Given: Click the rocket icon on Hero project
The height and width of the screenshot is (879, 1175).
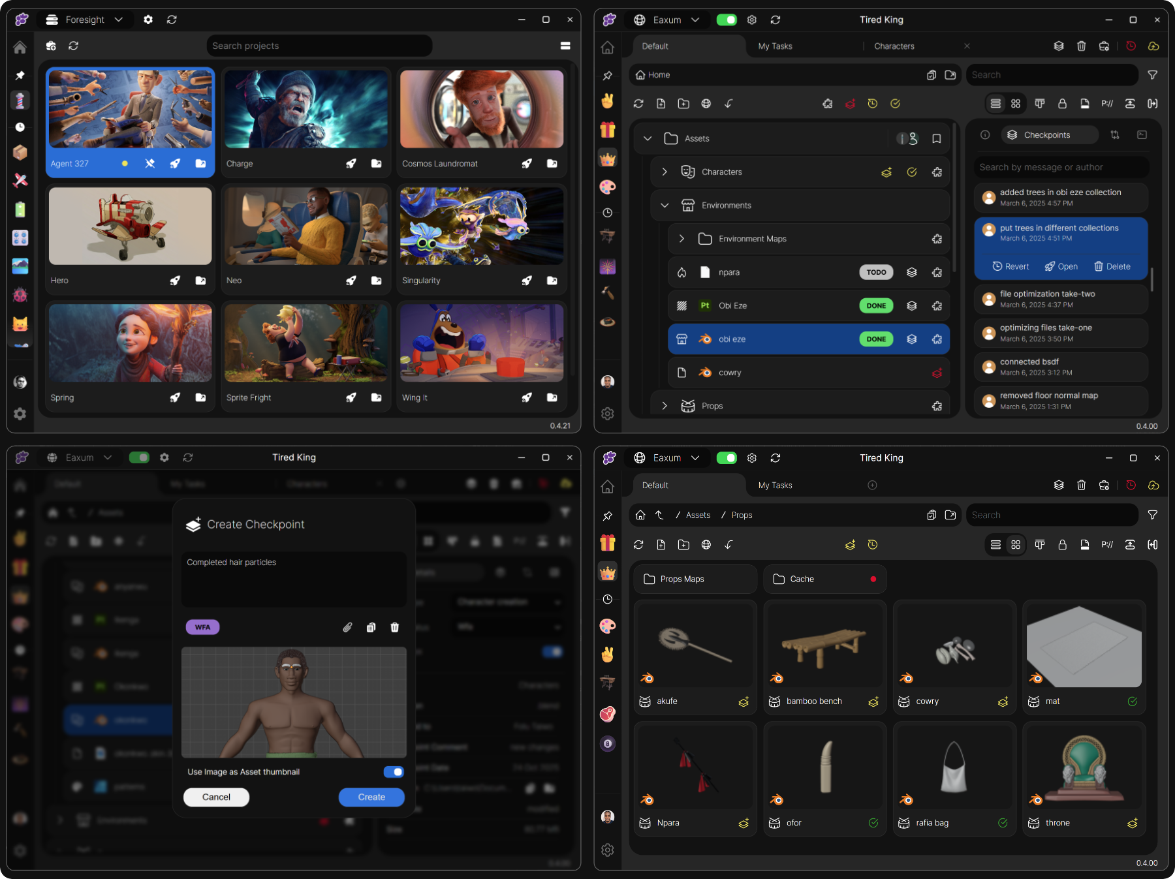Looking at the screenshot, I should click(175, 281).
